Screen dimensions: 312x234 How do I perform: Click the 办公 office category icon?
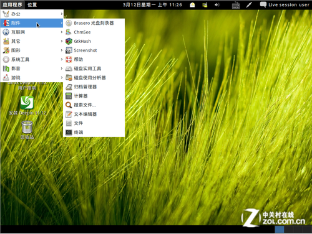(x=6, y=14)
